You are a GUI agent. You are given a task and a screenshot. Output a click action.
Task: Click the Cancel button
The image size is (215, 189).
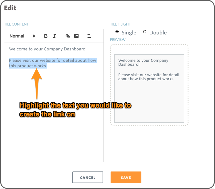(88, 177)
